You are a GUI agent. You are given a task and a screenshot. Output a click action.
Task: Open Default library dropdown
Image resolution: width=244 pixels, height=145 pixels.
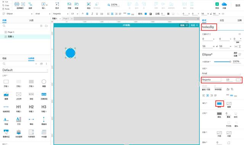25,70
